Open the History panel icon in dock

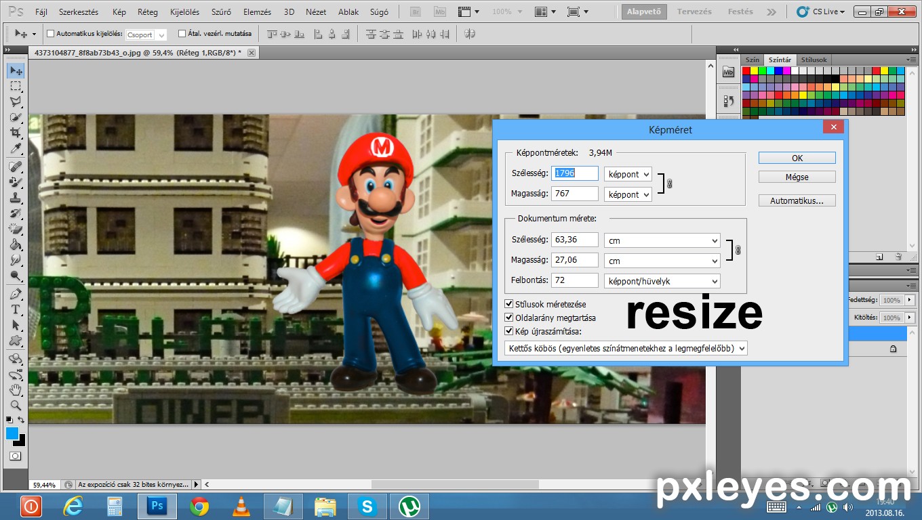click(x=729, y=102)
